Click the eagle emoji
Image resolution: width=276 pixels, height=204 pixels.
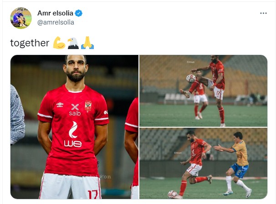coord(73,43)
